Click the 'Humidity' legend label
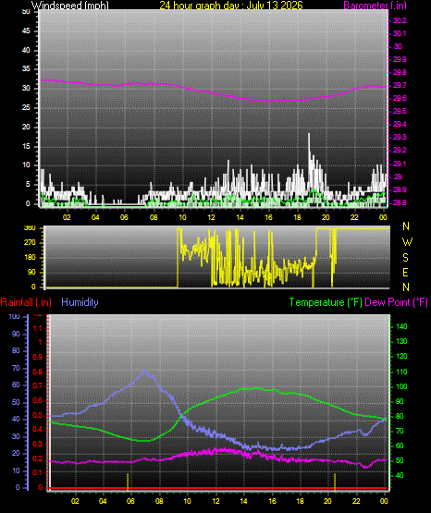The height and width of the screenshot is (513, 431). pyautogui.click(x=80, y=302)
